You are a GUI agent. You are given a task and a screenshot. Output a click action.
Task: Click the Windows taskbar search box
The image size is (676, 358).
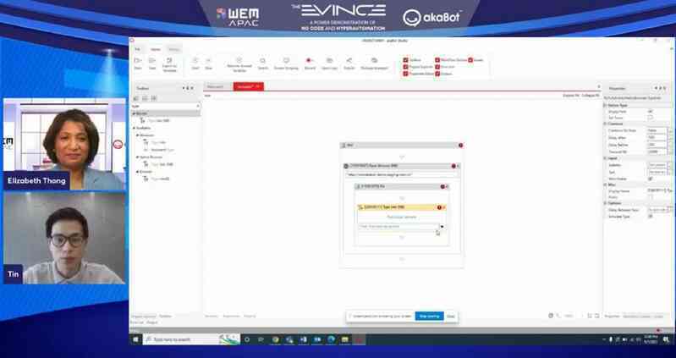(x=191, y=340)
